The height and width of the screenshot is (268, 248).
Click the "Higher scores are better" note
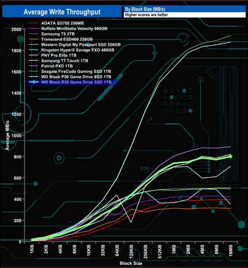click(x=146, y=15)
